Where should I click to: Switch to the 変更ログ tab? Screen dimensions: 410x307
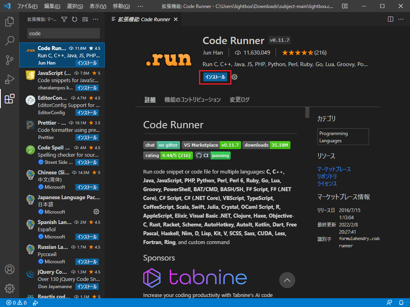pyautogui.click(x=239, y=99)
